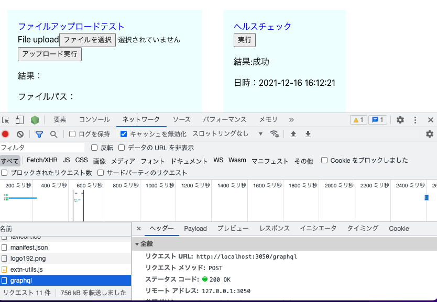The image size is (437, 302).
Task: Toggle the network filter funnel icon
Action: point(39,135)
